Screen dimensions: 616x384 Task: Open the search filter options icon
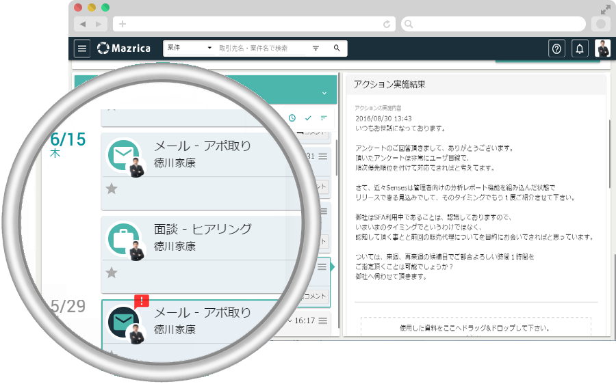click(x=316, y=49)
